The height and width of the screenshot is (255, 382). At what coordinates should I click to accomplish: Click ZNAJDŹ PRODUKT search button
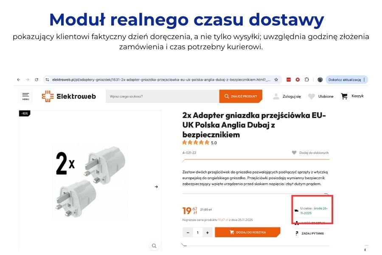[x=241, y=96]
